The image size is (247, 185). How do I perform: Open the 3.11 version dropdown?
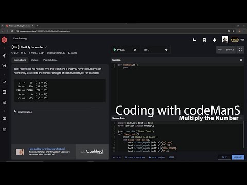point(156,50)
